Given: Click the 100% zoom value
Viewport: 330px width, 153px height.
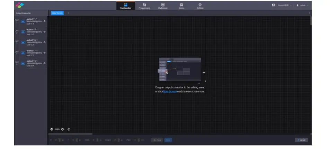Looking at the screenshot, I should coord(57,129).
